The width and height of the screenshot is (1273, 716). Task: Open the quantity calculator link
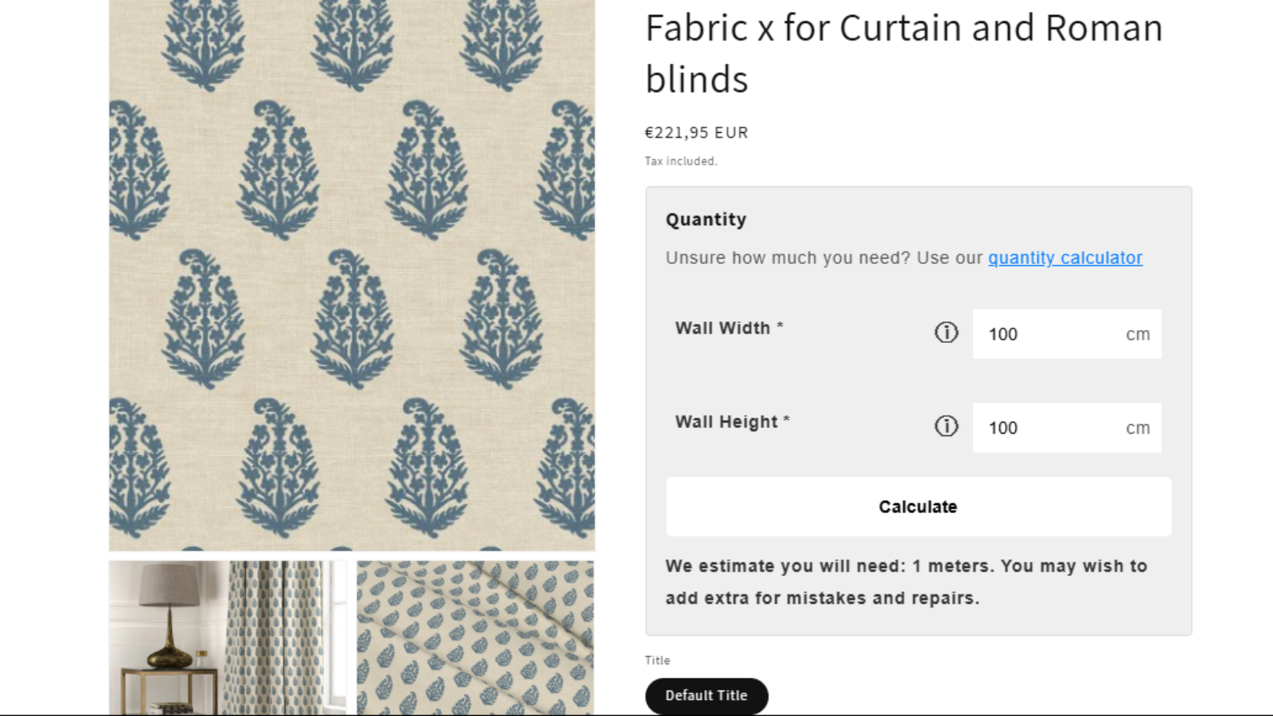pyautogui.click(x=1065, y=258)
